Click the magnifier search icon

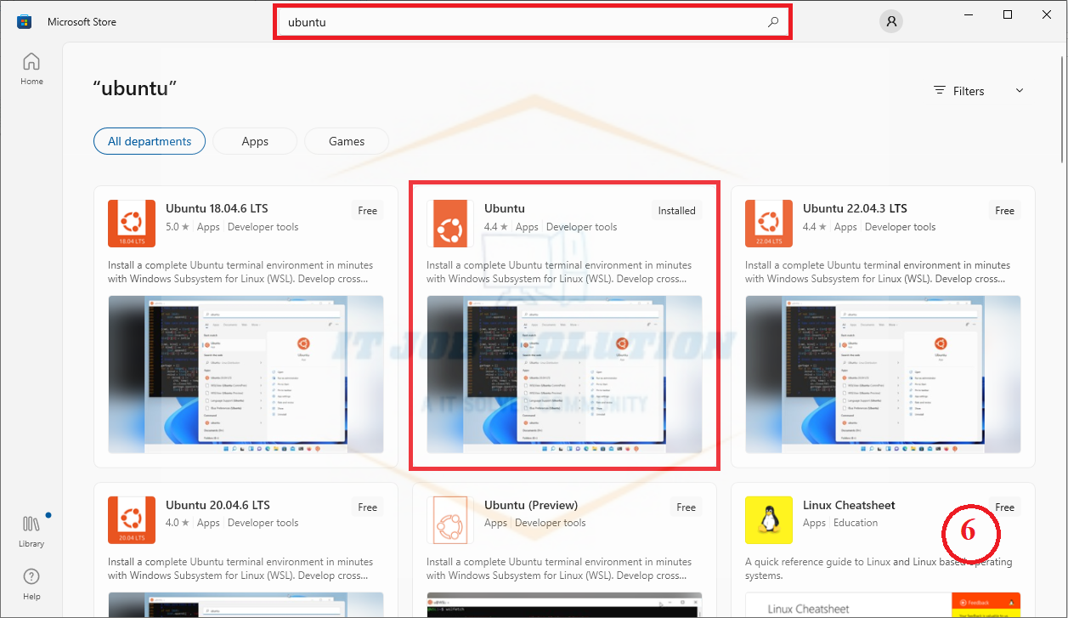coord(772,22)
